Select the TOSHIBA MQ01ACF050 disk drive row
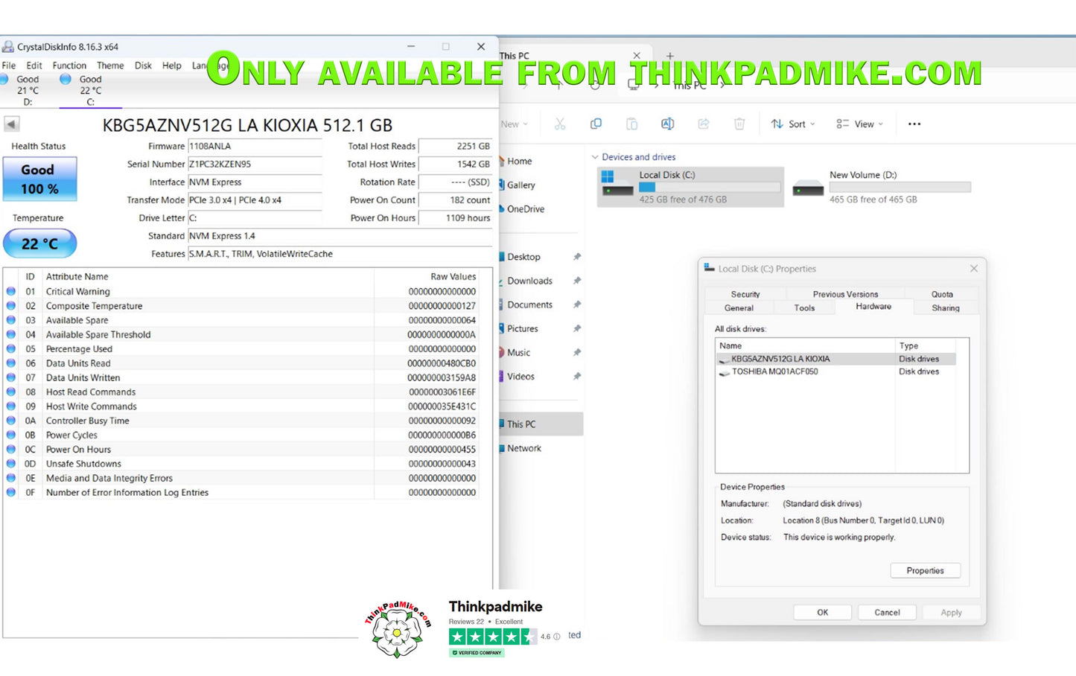The height and width of the screenshot is (676, 1076). [835, 372]
